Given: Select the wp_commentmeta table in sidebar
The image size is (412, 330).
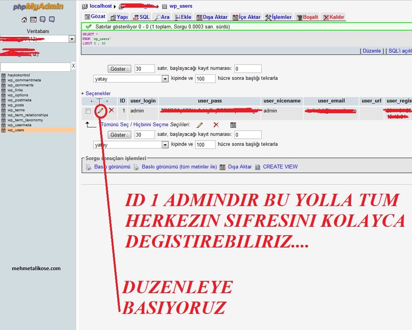Looking at the screenshot, I should 24,80.
